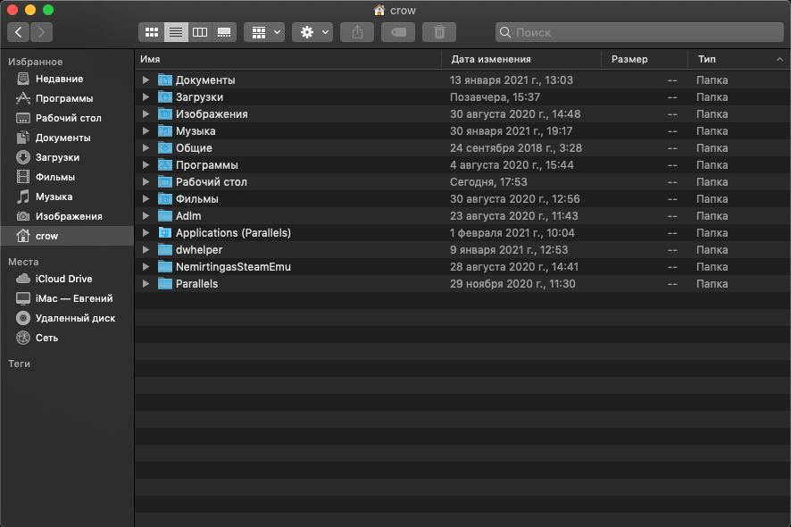Select the dwhelper folder

pos(462,250)
